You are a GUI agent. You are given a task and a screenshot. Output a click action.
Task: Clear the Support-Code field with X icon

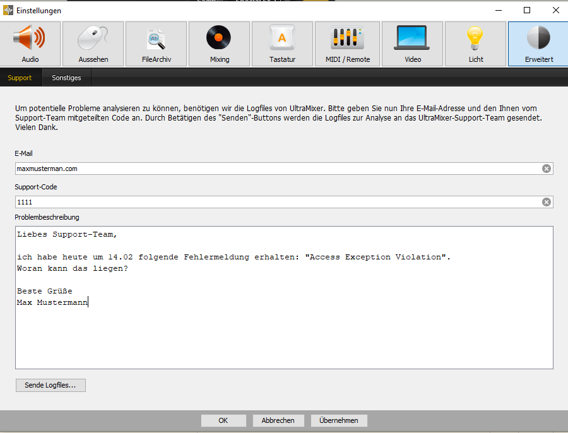tap(547, 202)
